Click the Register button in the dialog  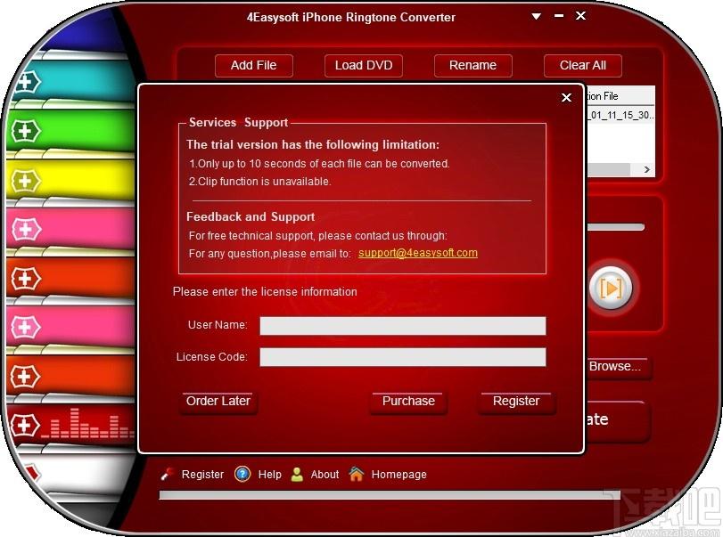point(516,402)
